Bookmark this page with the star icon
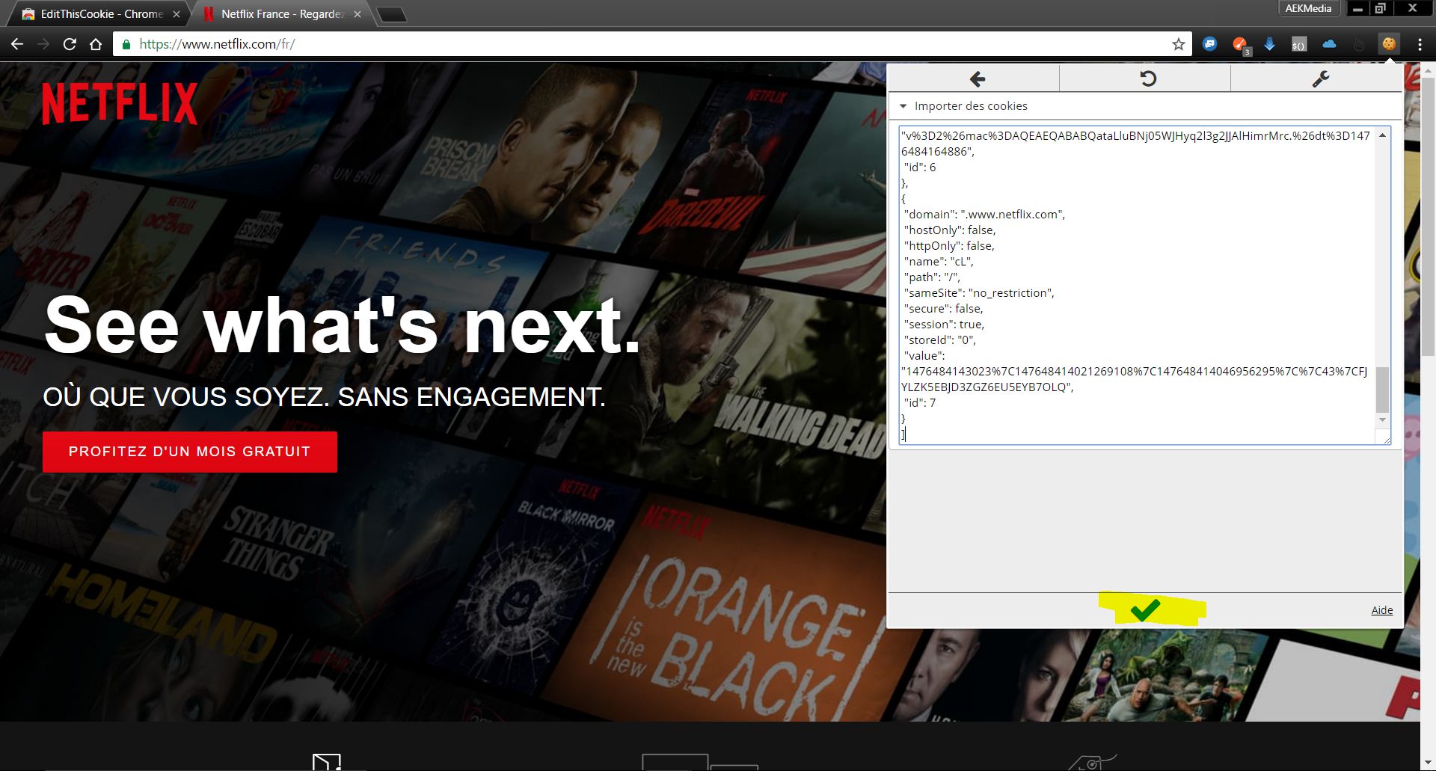The image size is (1436, 771). [1179, 44]
